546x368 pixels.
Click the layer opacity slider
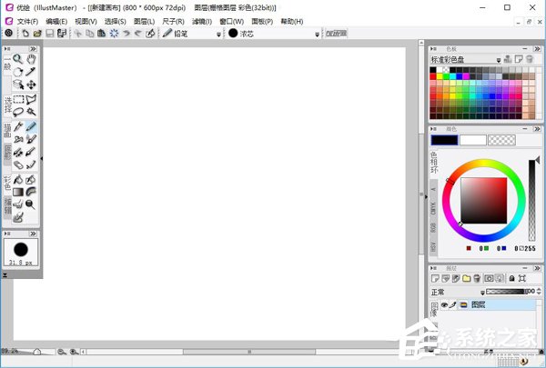point(506,292)
